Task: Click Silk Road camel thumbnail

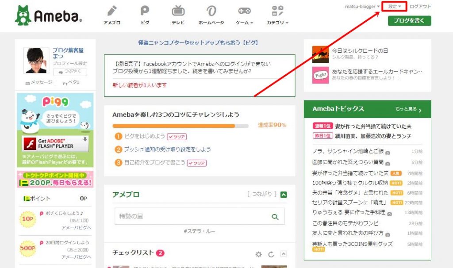Action: (x=320, y=54)
